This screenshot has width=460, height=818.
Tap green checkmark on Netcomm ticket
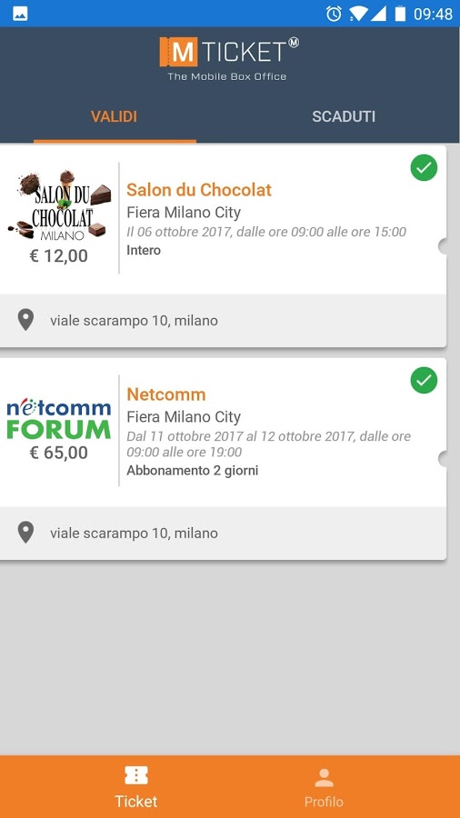click(x=424, y=381)
